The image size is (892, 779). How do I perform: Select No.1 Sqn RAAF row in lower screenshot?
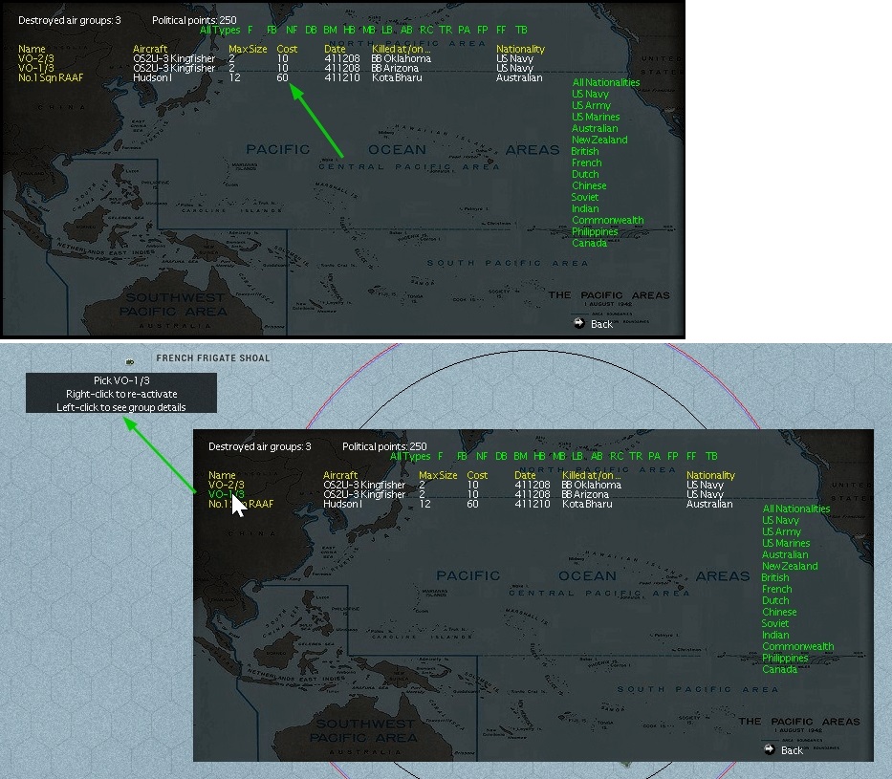point(241,504)
